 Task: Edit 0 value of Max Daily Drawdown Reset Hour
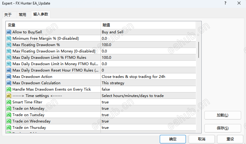pyautogui.click(x=103, y=70)
